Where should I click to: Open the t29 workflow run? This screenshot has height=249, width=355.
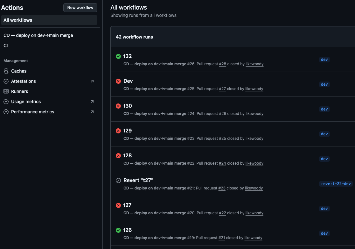point(128,131)
